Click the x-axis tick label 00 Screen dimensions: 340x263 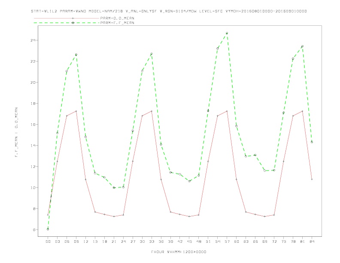click(x=48, y=242)
